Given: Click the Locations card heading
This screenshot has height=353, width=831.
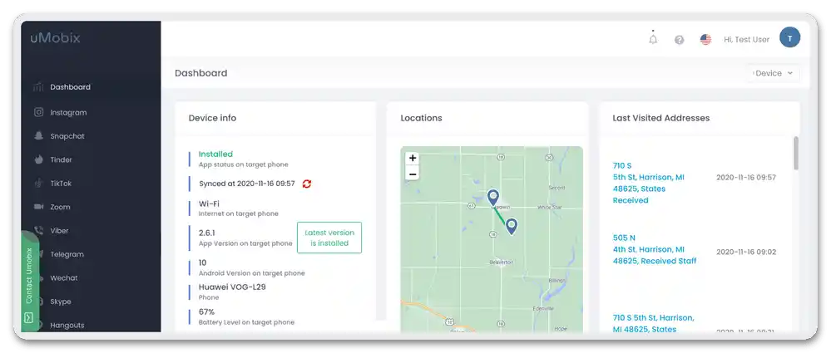Looking at the screenshot, I should click(x=422, y=118).
